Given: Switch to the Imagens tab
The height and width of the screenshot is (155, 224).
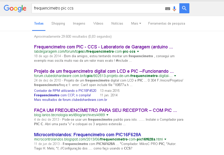Looking at the screenshot, I should tap(79, 23).
